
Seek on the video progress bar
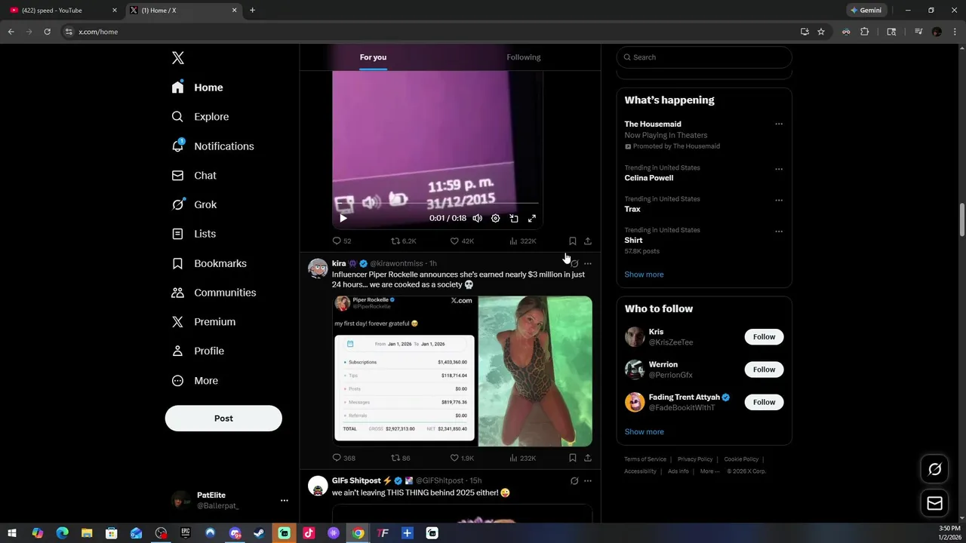(438, 204)
